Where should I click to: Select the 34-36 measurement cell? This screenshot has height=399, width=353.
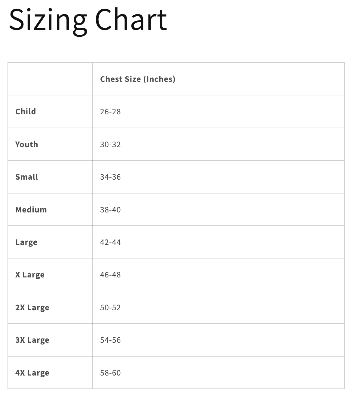[110, 177]
